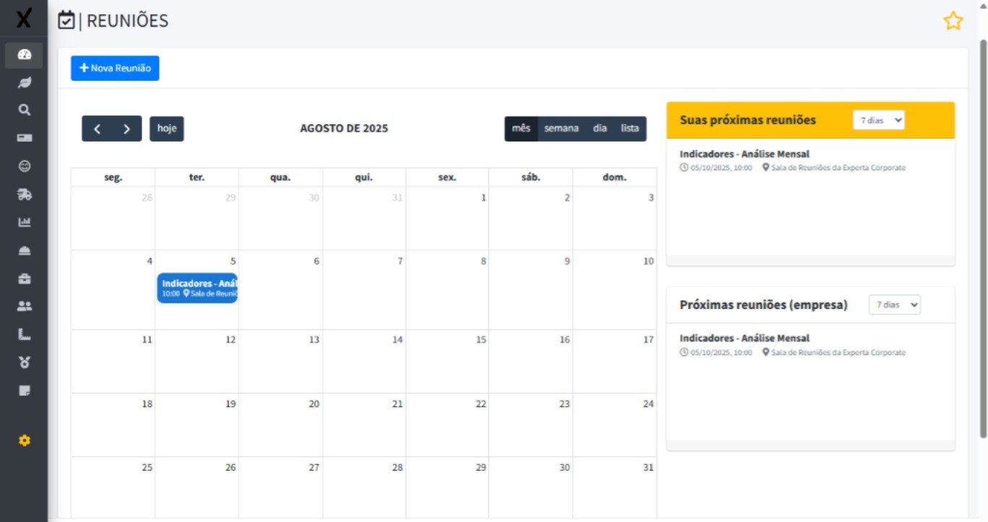988x522 pixels.
Task: Click the bar chart icon in sidebar
Action: click(x=25, y=221)
